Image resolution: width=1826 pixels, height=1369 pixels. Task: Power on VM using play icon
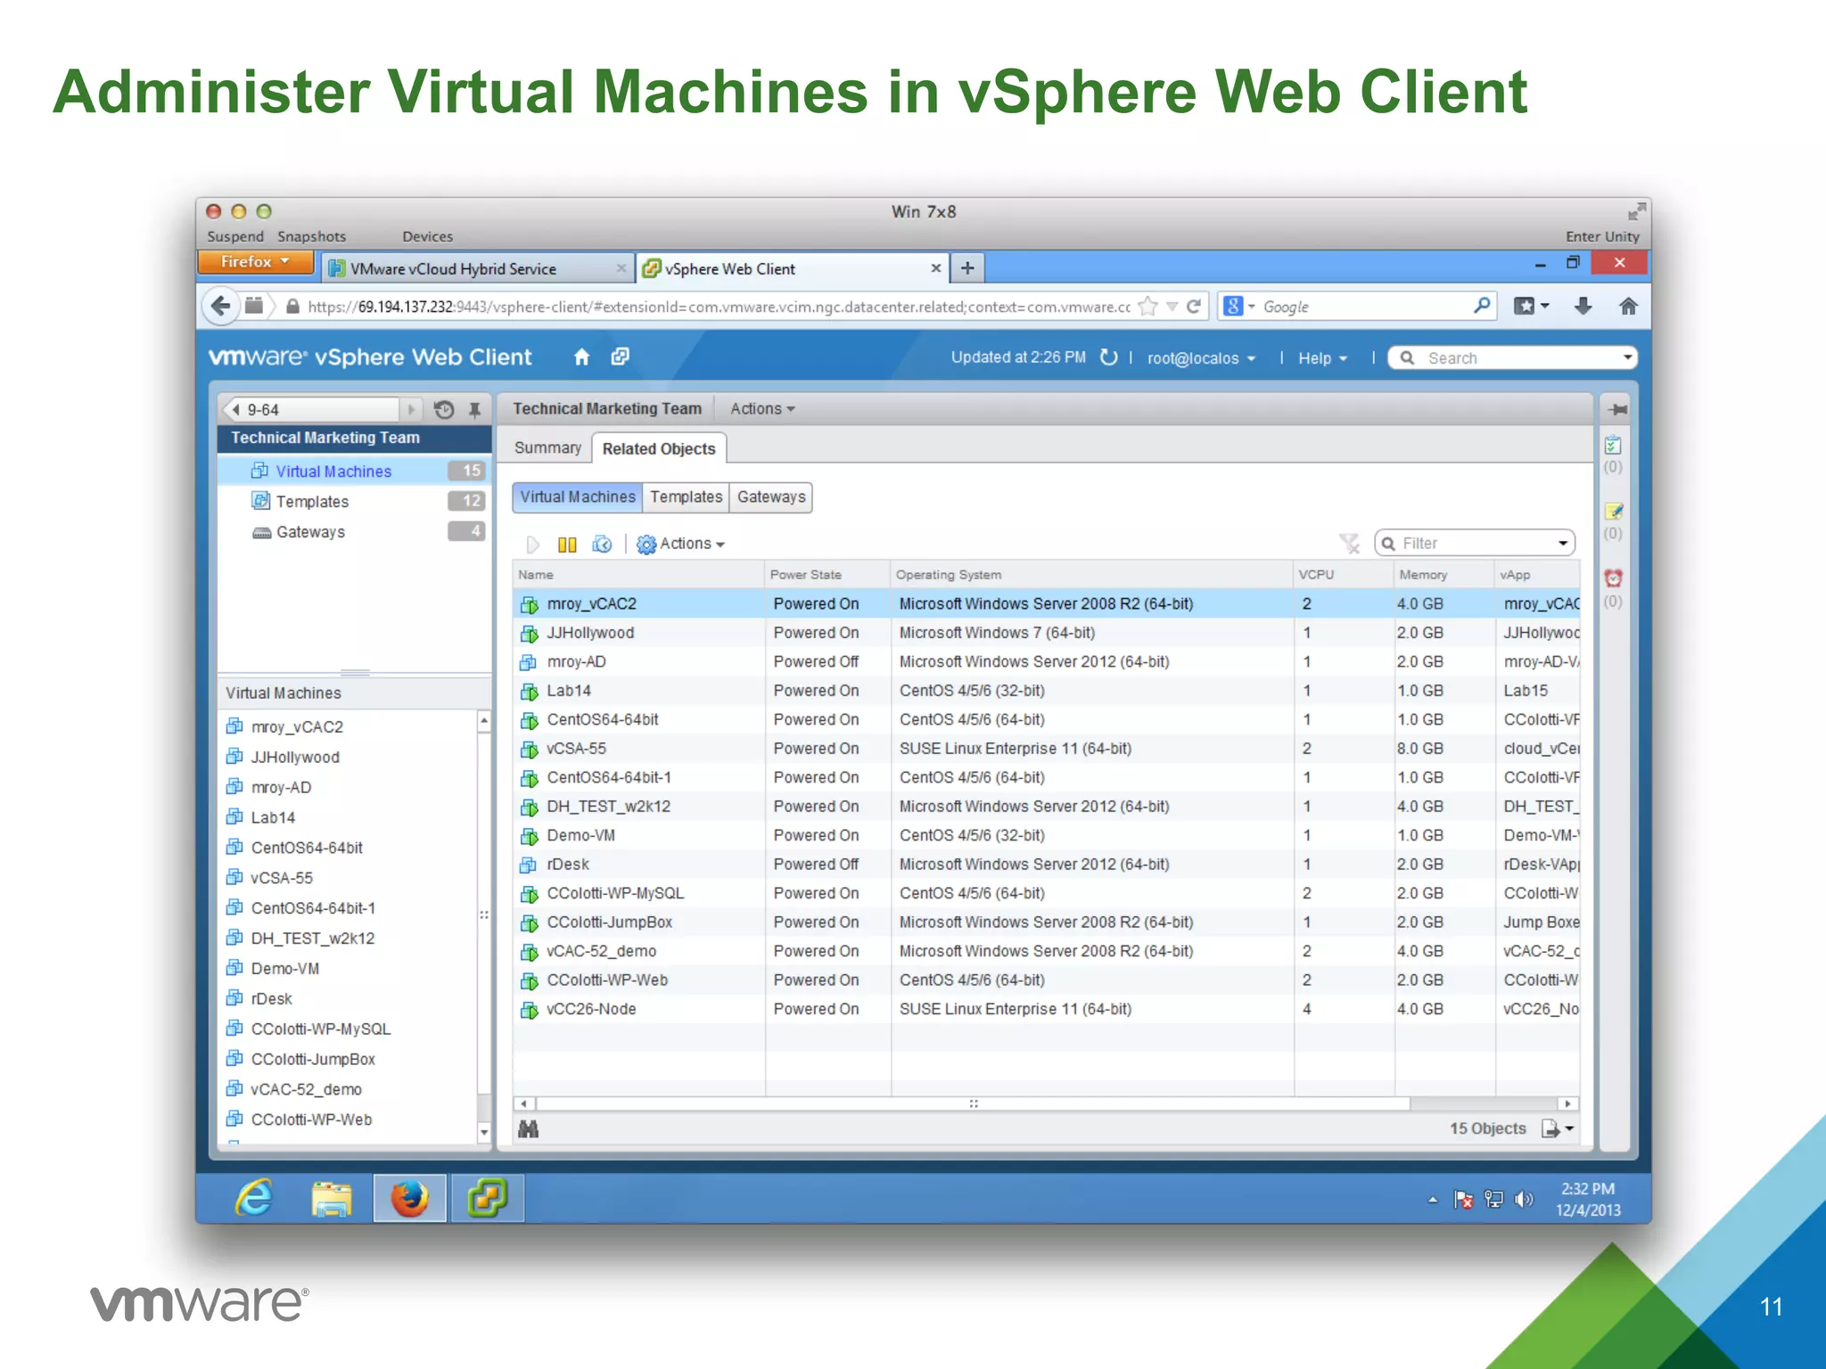click(533, 544)
